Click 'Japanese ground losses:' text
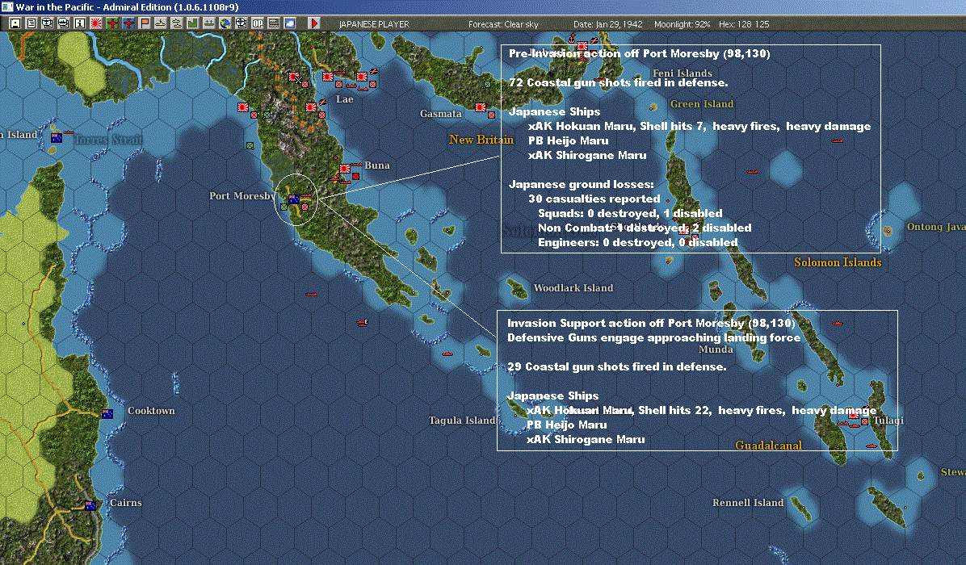 582,184
